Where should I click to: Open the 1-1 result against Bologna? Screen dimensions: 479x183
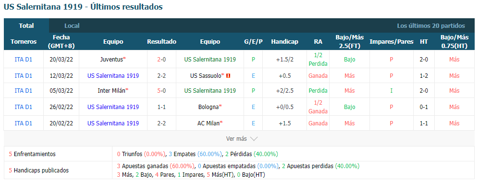(161, 107)
